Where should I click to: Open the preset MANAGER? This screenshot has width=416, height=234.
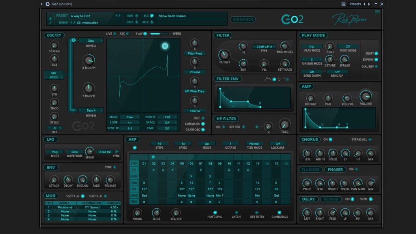pos(243,19)
